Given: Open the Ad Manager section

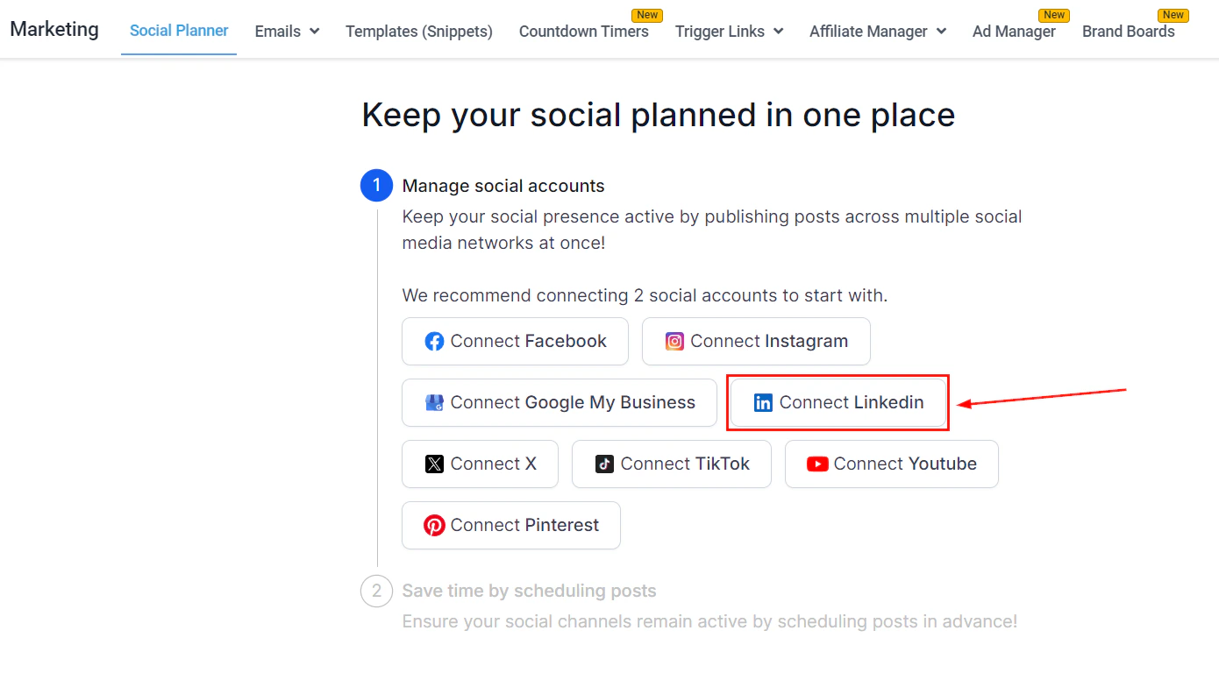Looking at the screenshot, I should (x=1014, y=31).
